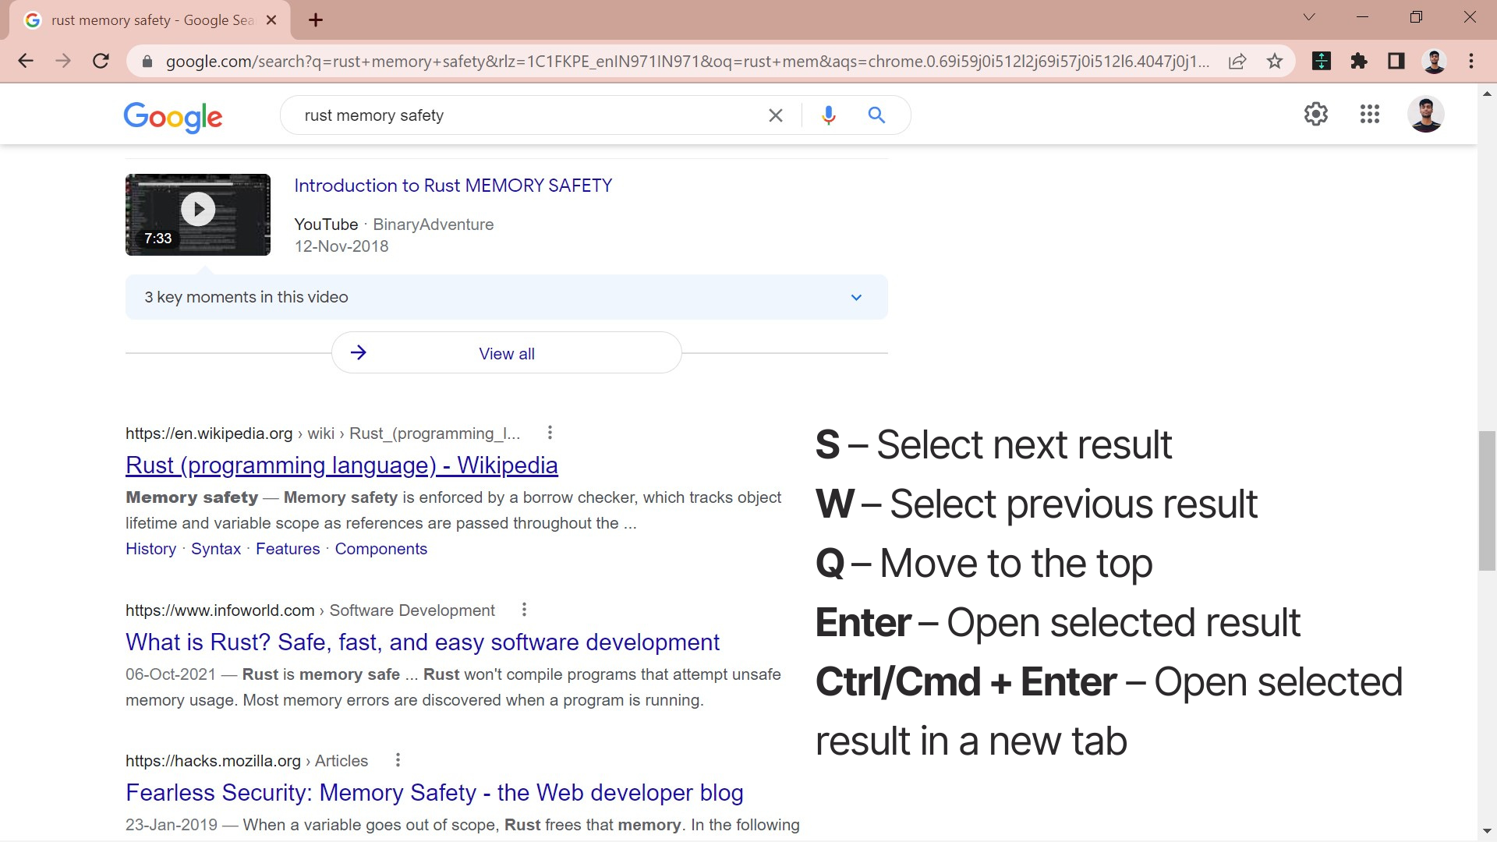Open three-dot menu beside InfoWorld result

(x=524, y=610)
